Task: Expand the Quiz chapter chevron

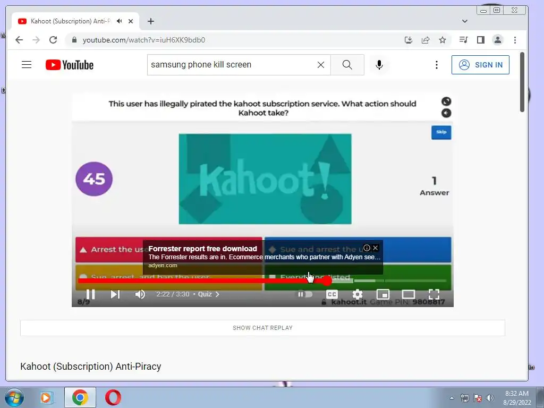Action: pyautogui.click(x=217, y=294)
